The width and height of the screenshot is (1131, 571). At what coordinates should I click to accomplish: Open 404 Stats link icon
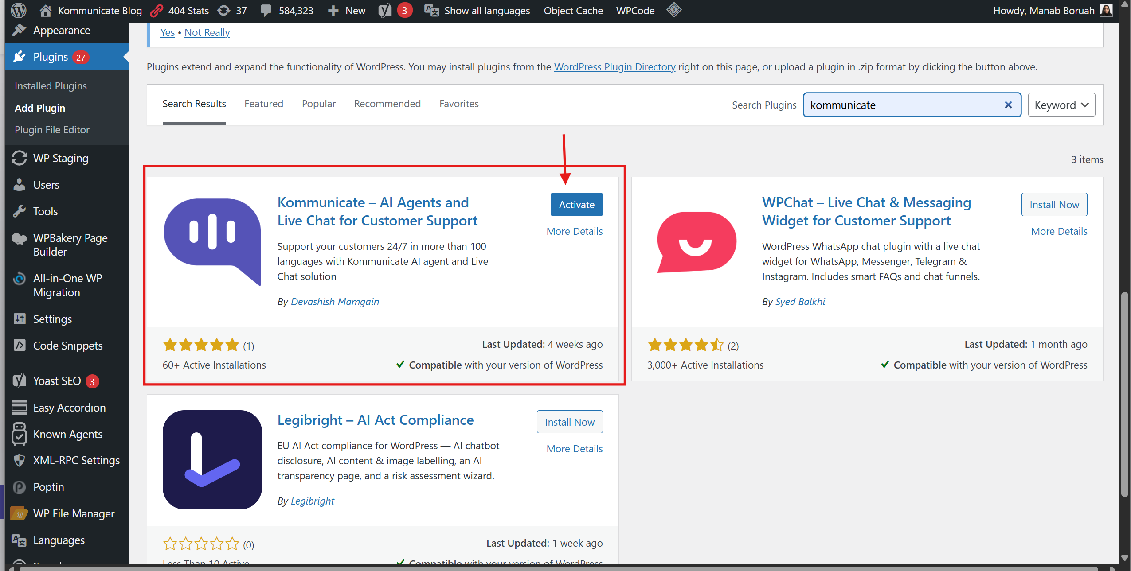point(157,10)
